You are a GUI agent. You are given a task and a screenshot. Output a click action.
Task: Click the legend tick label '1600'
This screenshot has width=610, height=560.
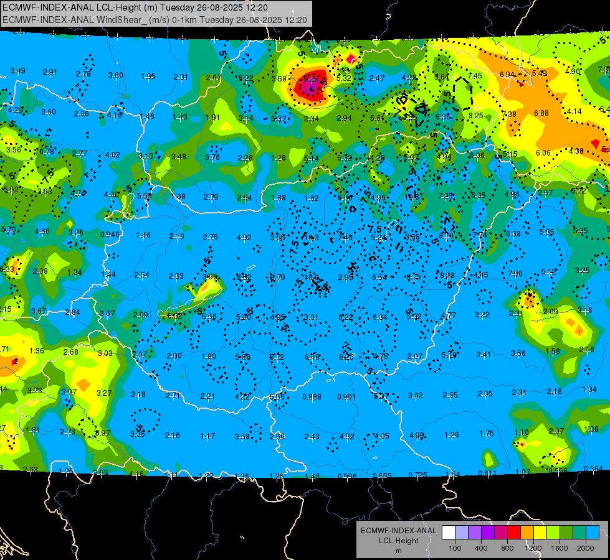pyautogui.click(x=559, y=548)
